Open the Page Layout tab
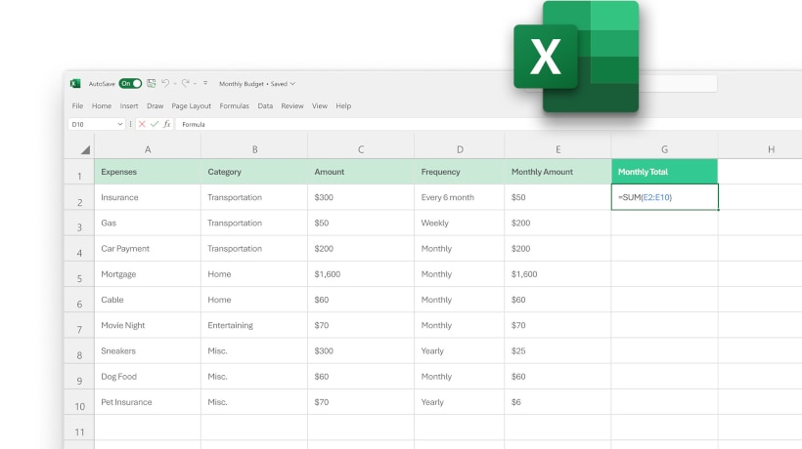Screen dimensions: 802x449 click(x=192, y=106)
